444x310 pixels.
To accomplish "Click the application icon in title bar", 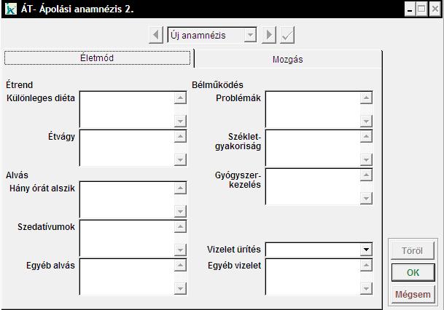I will [x=9, y=9].
